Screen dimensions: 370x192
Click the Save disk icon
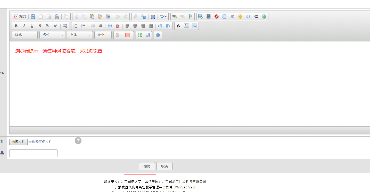33,16
